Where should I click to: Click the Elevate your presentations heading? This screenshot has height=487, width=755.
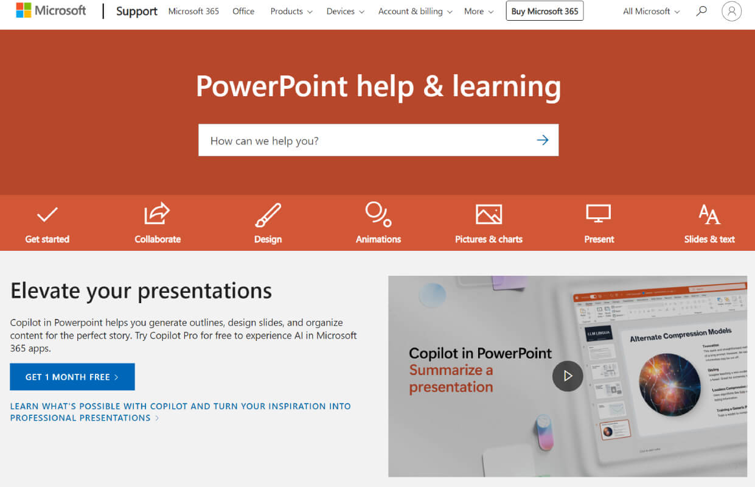pyautogui.click(x=141, y=290)
